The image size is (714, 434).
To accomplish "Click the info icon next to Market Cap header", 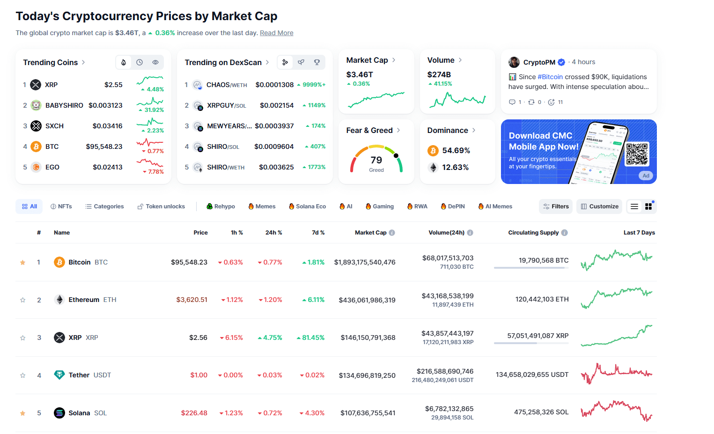I will pyautogui.click(x=391, y=232).
